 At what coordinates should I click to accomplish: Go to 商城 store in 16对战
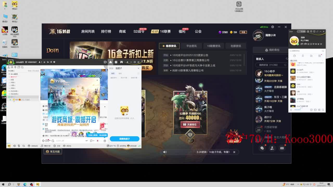[122, 31]
